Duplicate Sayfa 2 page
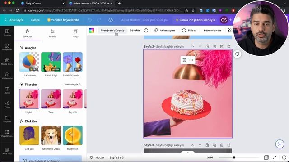 [214, 46]
